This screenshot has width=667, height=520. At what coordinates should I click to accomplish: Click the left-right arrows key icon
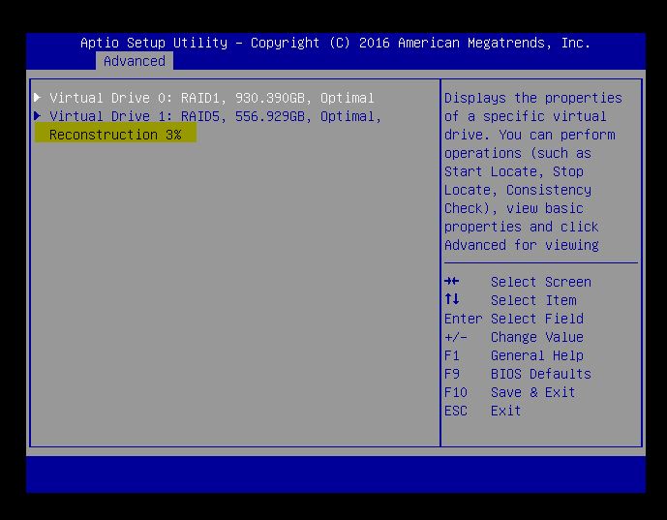pos(452,281)
